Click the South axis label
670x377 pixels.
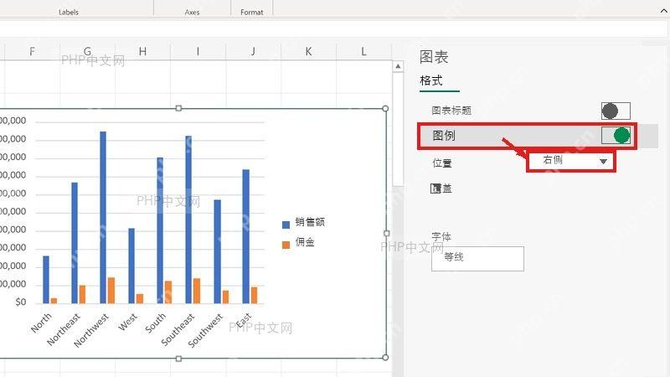pos(155,323)
